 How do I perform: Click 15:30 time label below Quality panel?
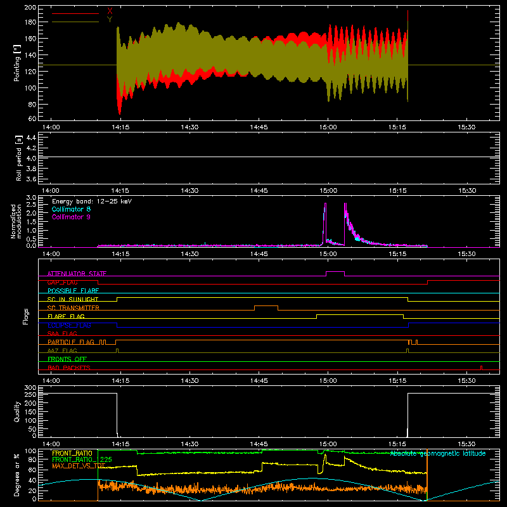click(x=466, y=444)
